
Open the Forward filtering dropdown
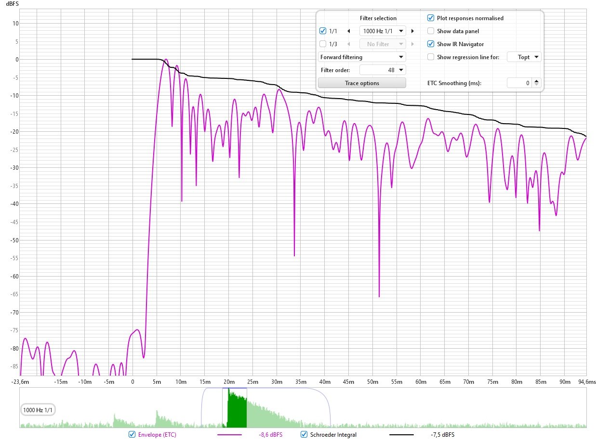click(362, 57)
